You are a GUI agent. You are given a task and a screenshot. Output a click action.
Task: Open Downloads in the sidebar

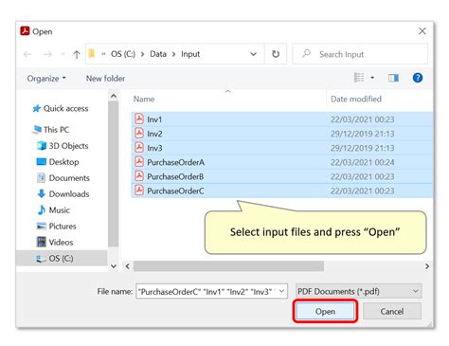pyautogui.click(x=63, y=194)
